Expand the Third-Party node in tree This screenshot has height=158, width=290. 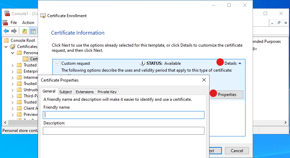click(12, 96)
